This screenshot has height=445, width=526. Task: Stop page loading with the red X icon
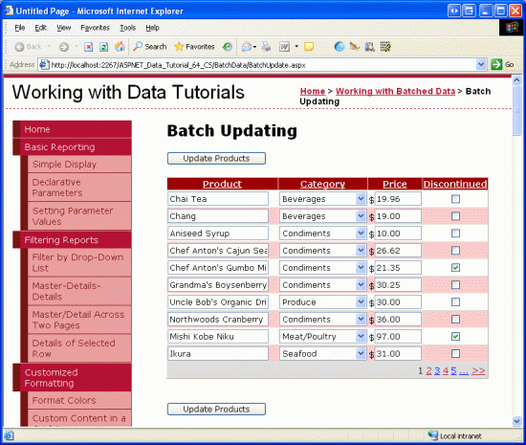(89, 47)
